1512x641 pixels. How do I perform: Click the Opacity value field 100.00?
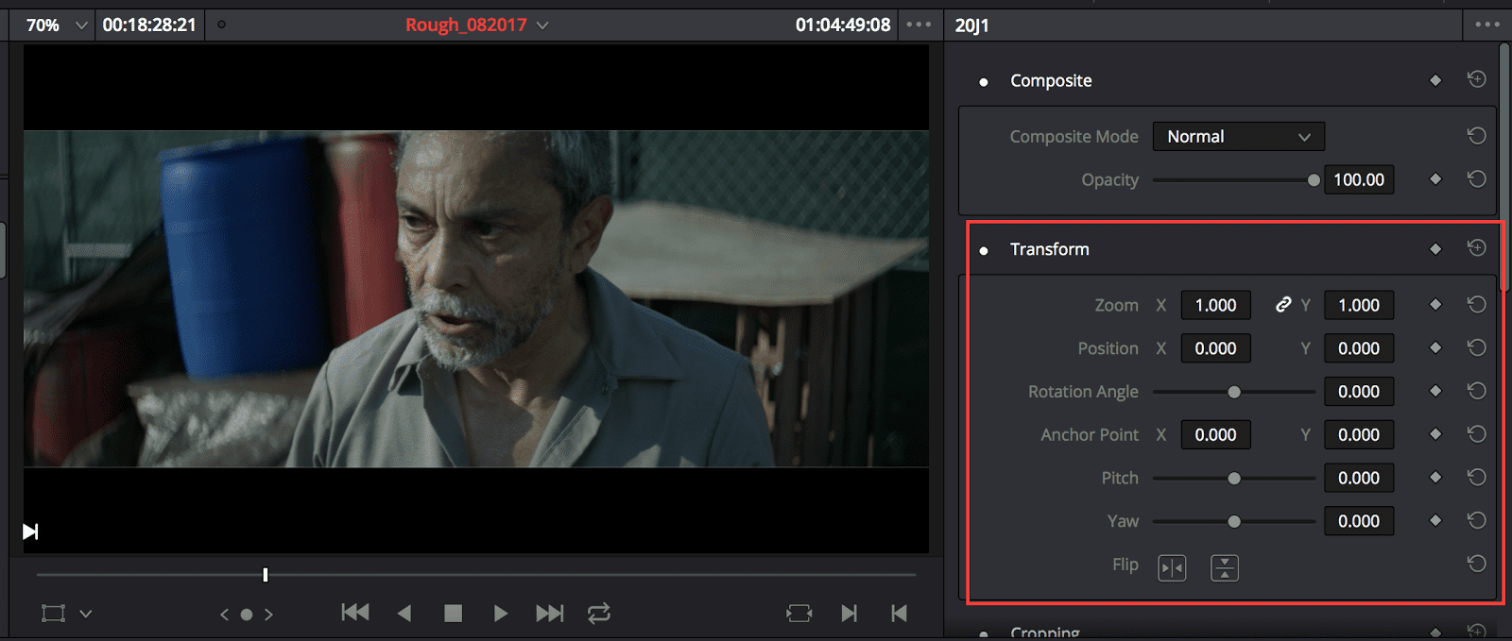pos(1359,179)
